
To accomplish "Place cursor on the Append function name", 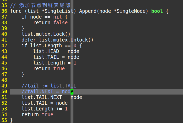I will point(88,11).
